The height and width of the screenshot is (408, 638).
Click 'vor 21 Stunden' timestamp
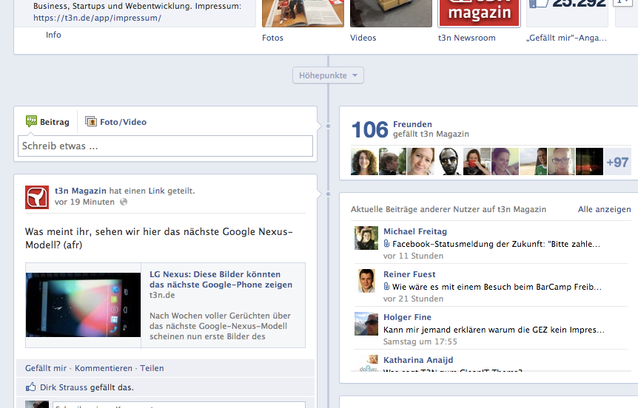point(413,299)
